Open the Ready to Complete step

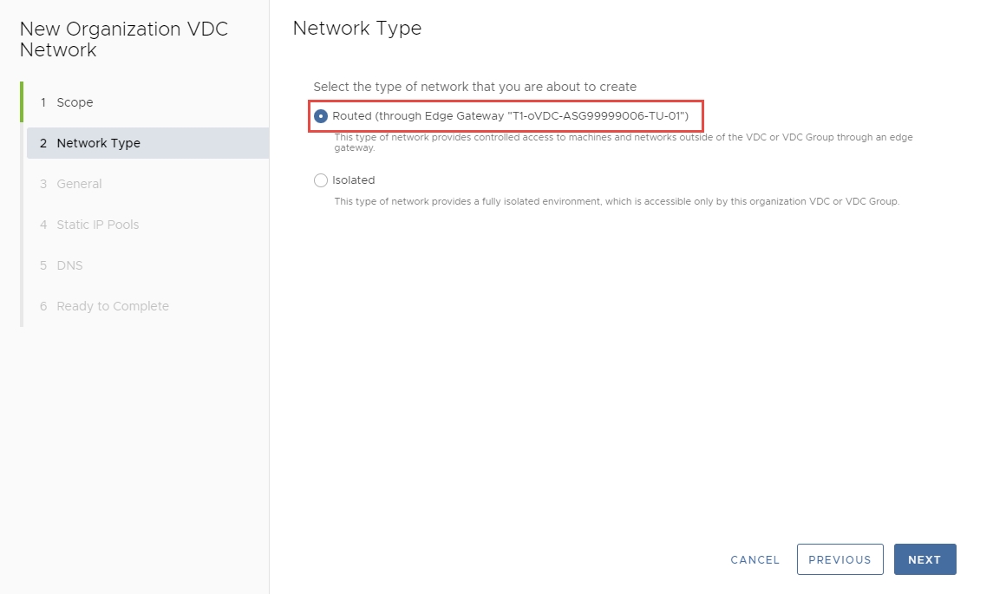point(113,306)
